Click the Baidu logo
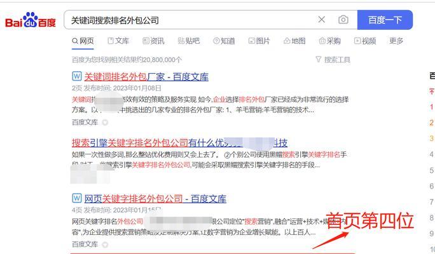The image size is (435, 254). click(x=31, y=20)
